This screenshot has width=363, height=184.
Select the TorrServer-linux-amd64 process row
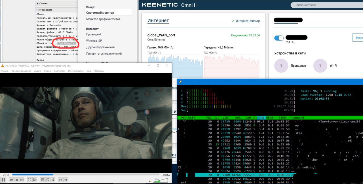[x=270, y=122]
